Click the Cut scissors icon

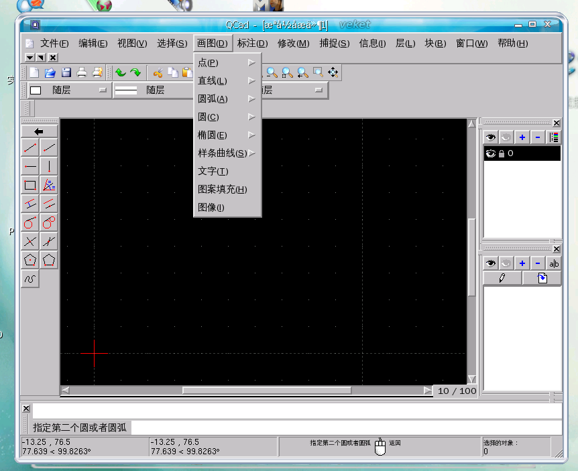158,72
